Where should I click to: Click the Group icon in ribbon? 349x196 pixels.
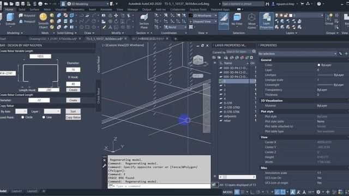[x=329, y=20]
